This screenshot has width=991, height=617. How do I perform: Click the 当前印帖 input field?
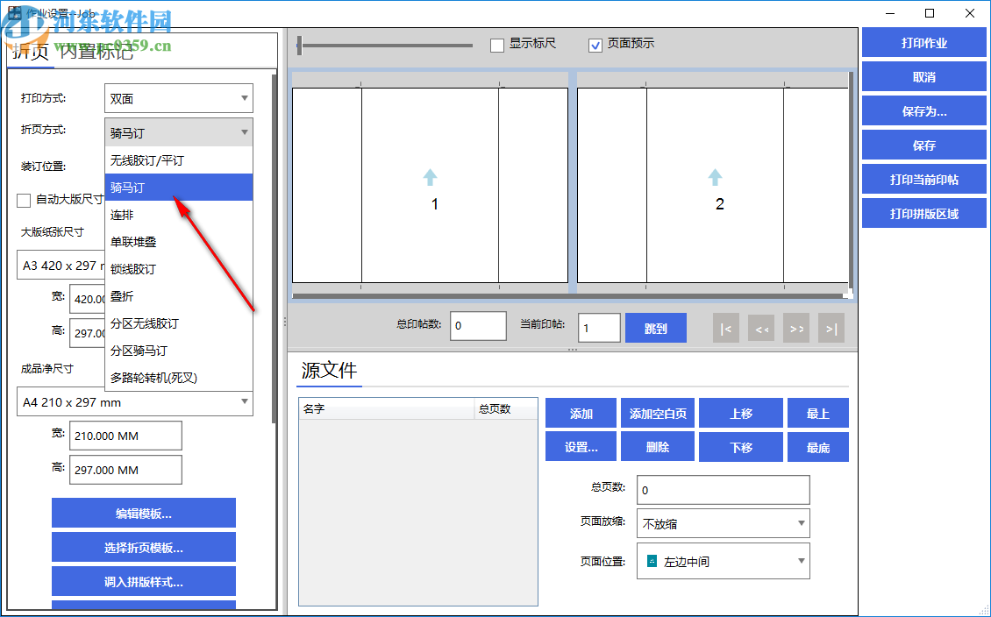[x=598, y=328]
